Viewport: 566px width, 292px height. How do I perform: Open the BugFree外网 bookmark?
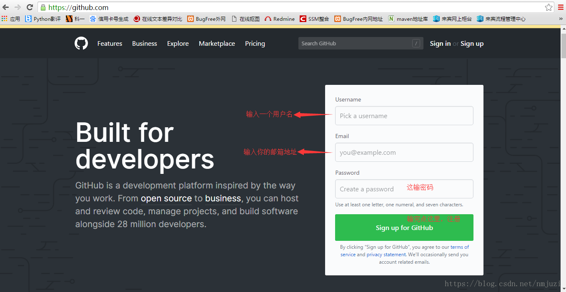click(206, 19)
